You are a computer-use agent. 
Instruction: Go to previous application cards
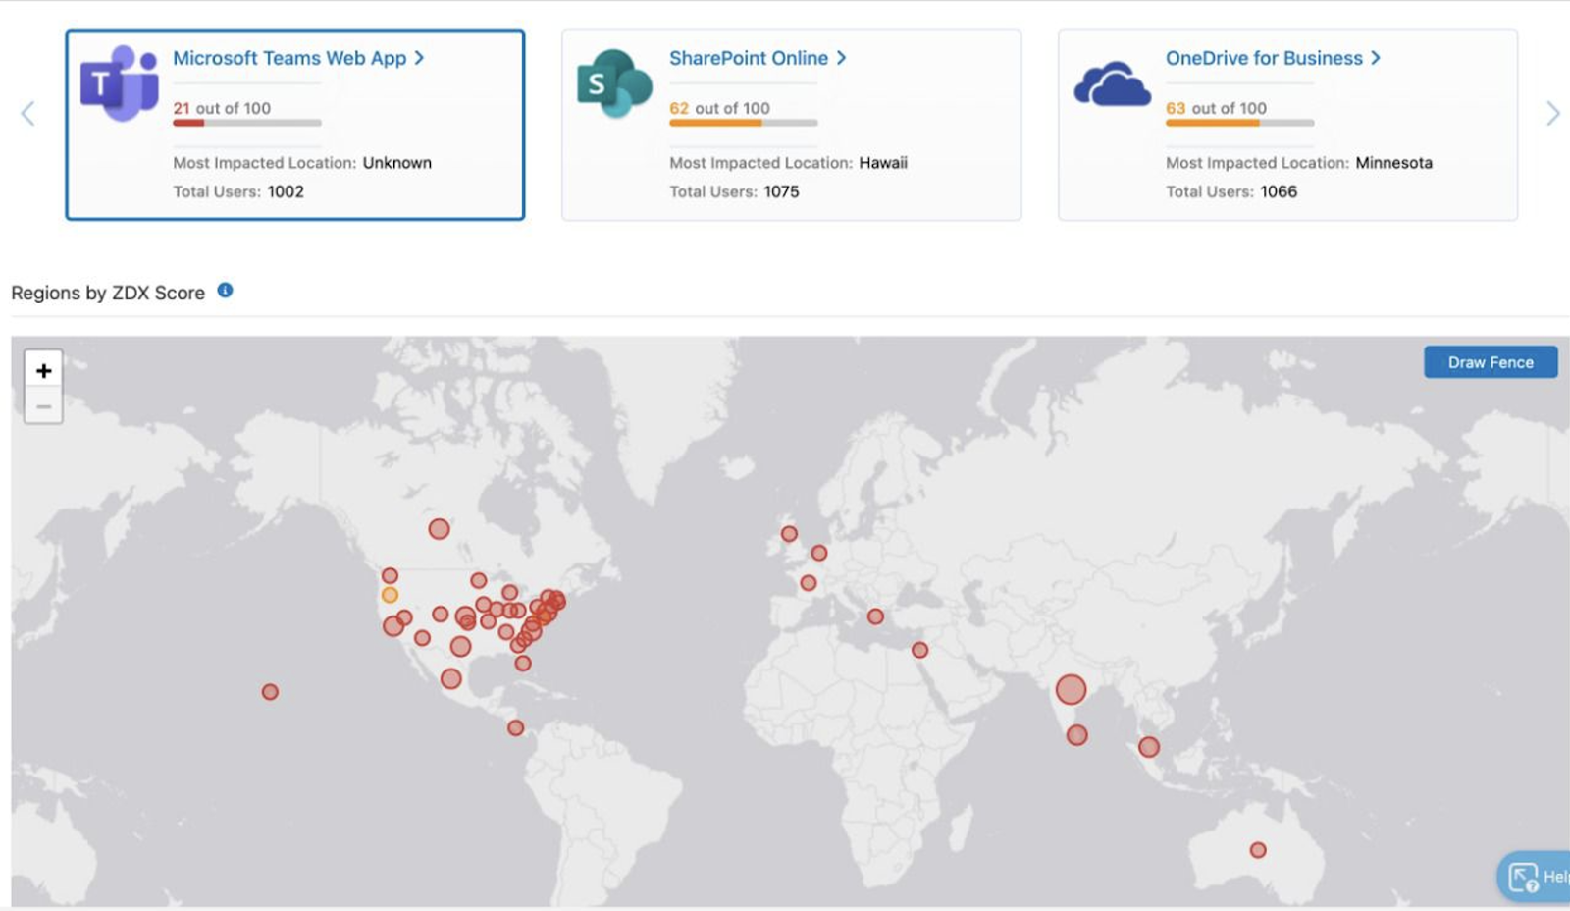point(27,114)
